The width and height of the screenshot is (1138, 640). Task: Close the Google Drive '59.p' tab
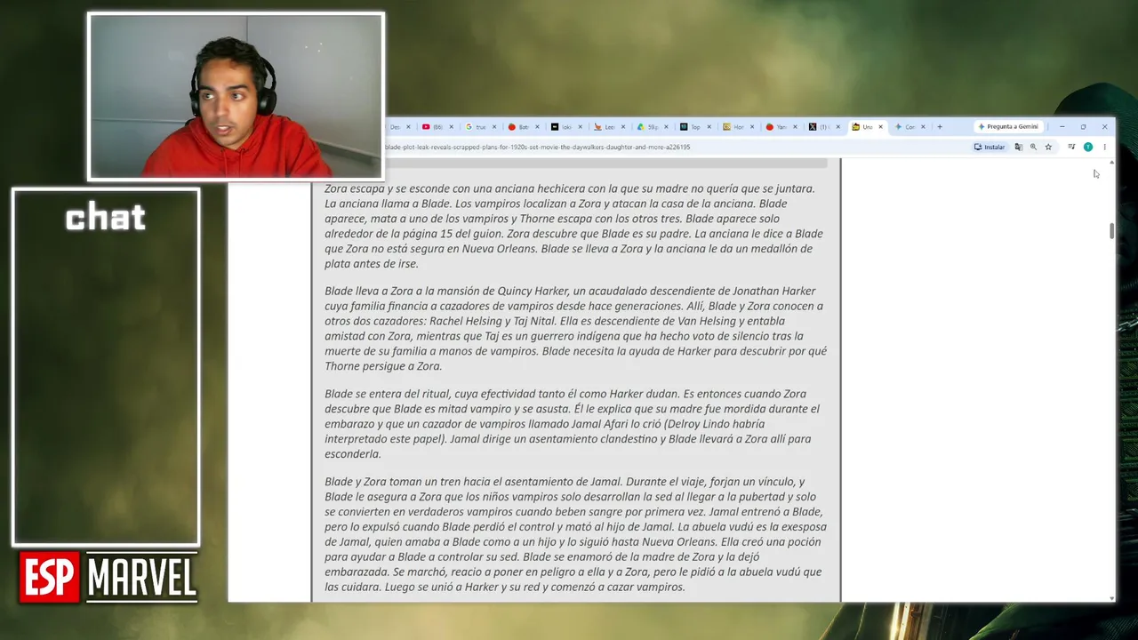click(x=667, y=126)
